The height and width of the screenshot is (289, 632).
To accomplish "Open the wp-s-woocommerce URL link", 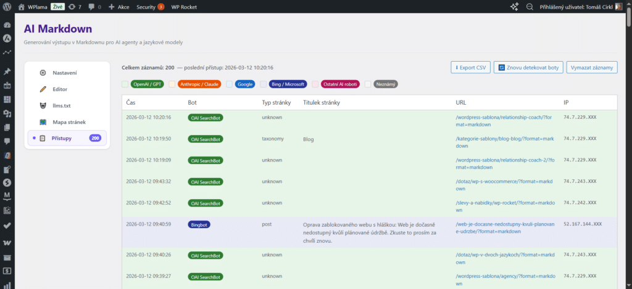I will [505, 185].
